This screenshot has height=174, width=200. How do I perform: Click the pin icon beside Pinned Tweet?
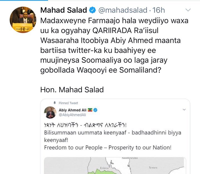pos(55,103)
